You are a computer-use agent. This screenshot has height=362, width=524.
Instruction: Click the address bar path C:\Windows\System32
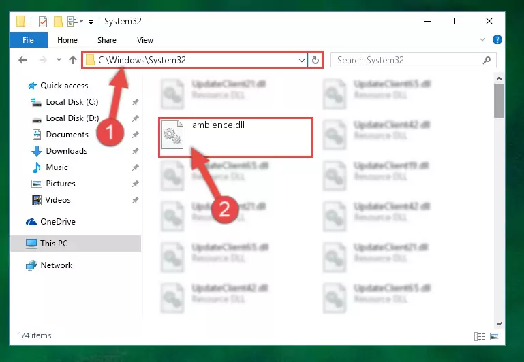tap(142, 60)
